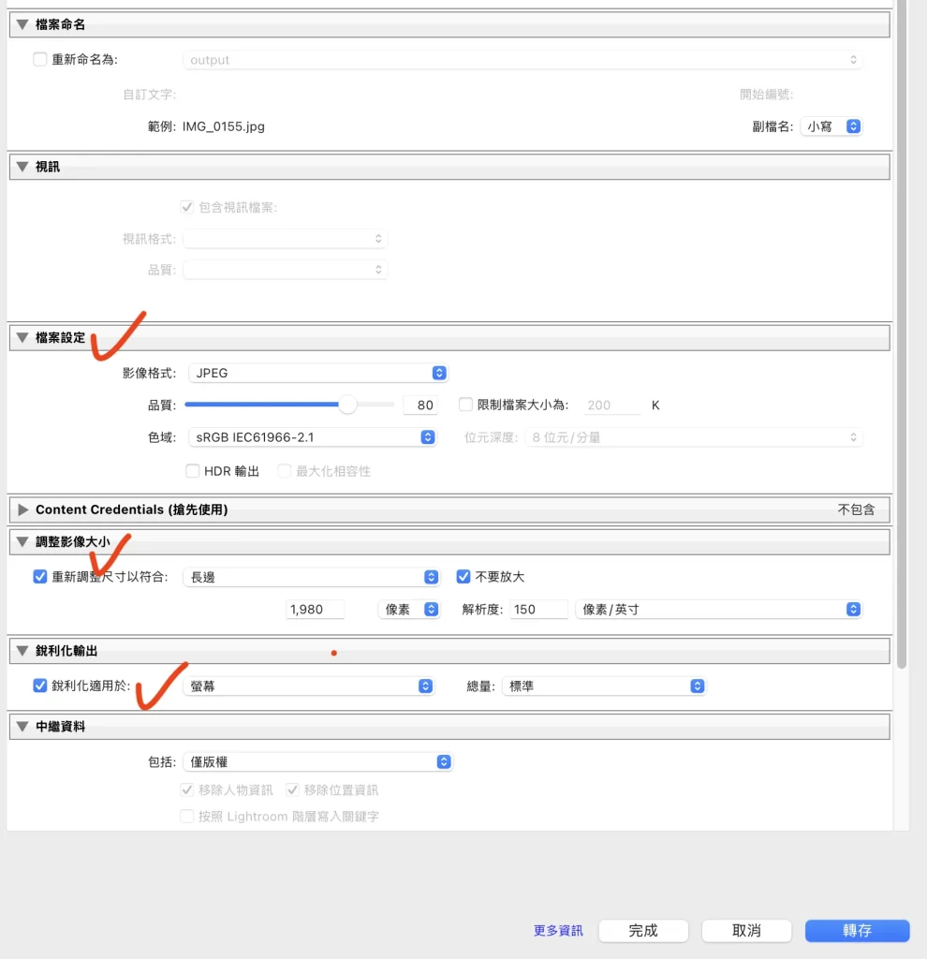
Task: Disable 銳利化適用於 checkbox
Action: point(40,686)
